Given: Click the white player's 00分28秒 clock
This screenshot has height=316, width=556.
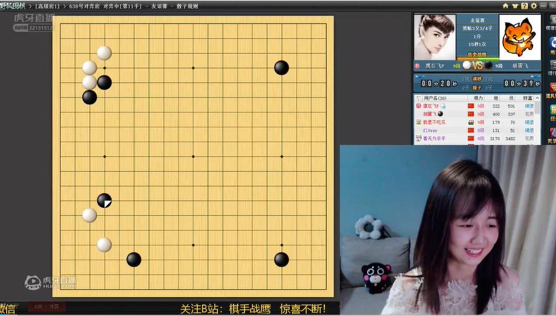Looking at the screenshot, I should [x=439, y=83].
